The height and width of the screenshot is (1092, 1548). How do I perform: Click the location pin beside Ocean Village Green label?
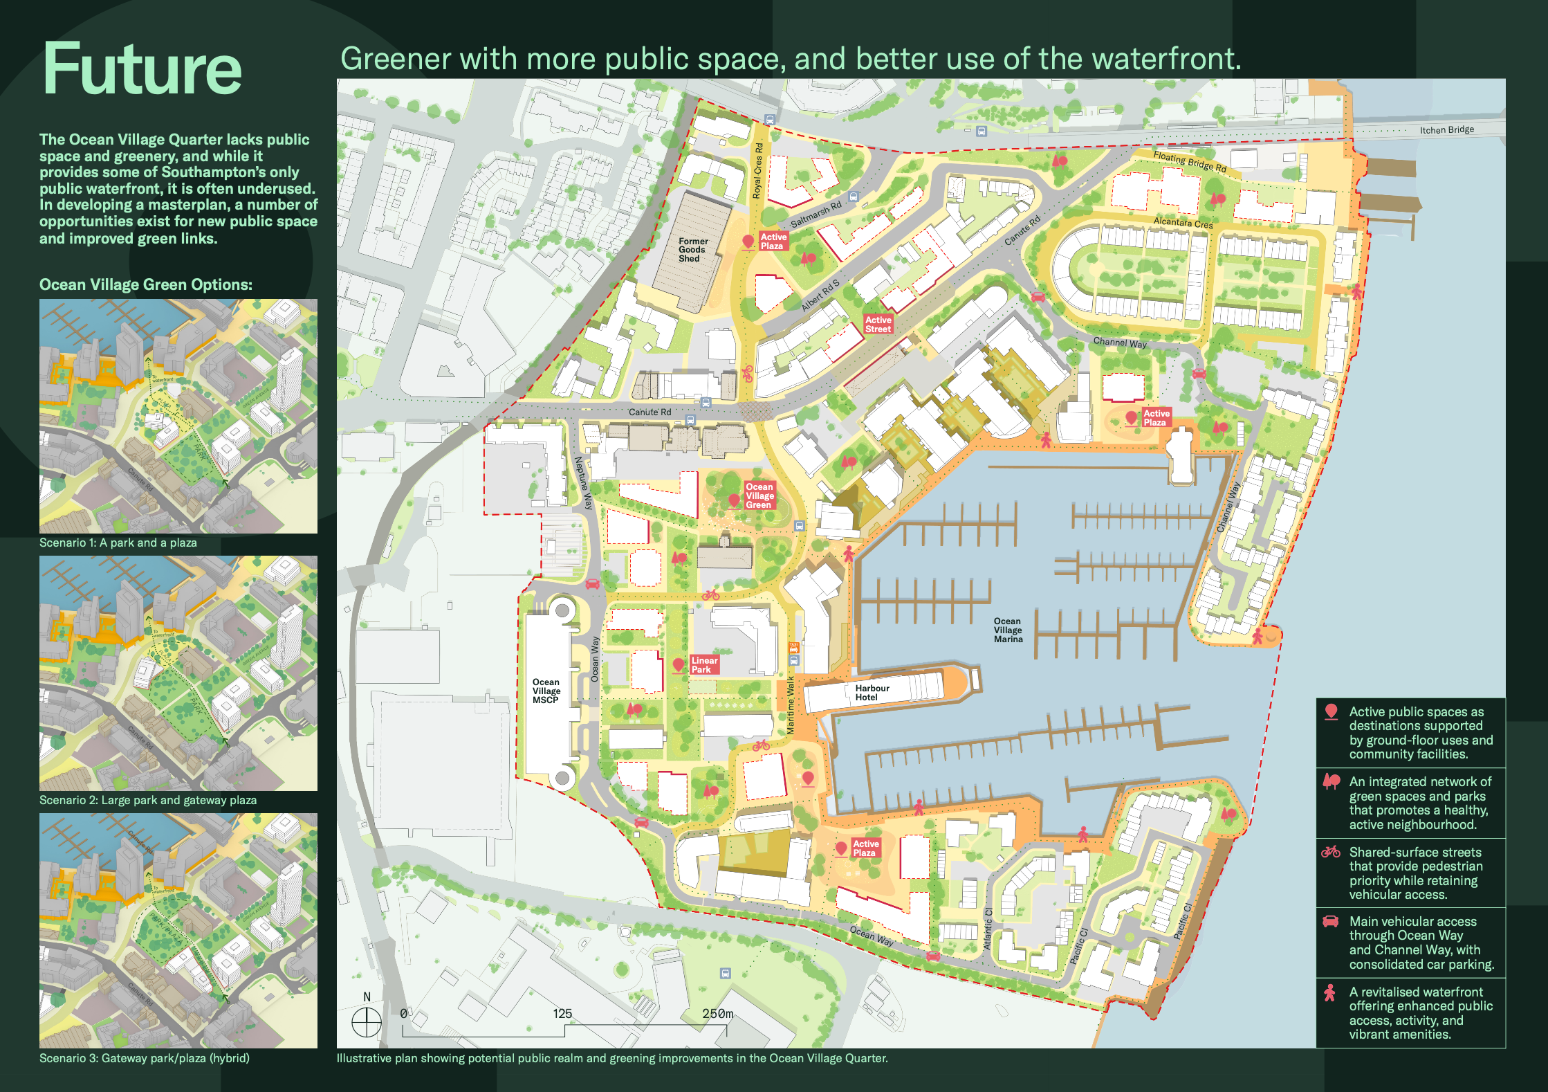pos(734,500)
